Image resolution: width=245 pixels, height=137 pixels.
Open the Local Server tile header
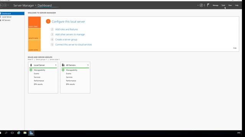pyautogui.click(x=43, y=65)
